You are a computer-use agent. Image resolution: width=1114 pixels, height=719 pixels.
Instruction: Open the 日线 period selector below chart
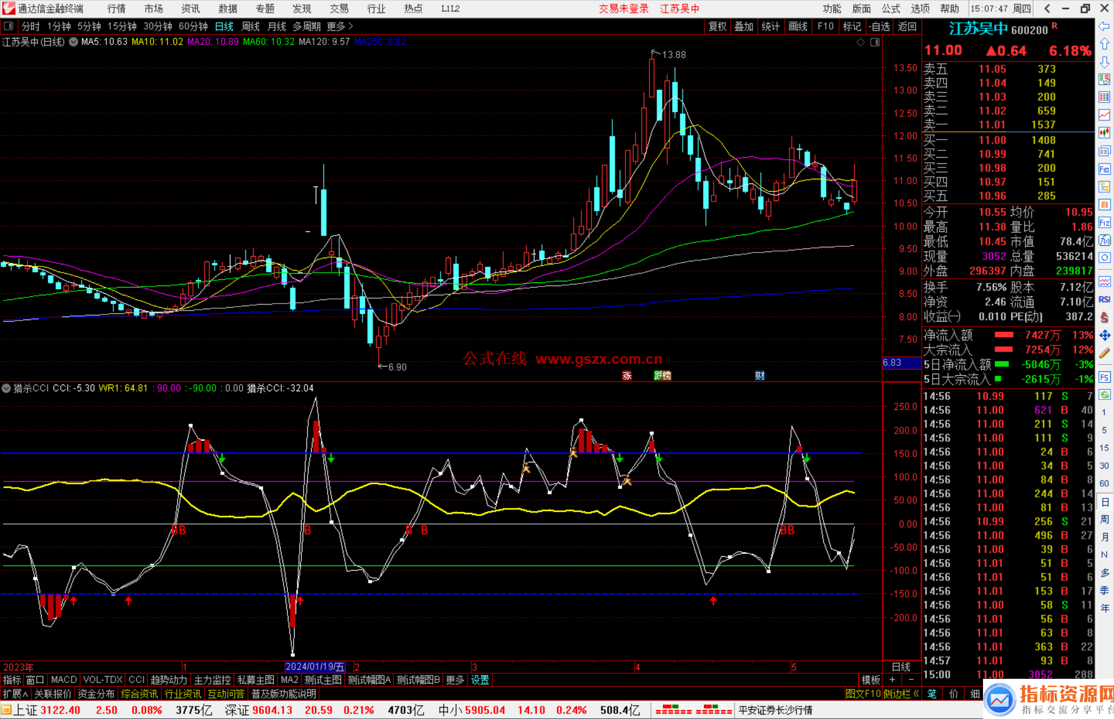[x=901, y=666]
